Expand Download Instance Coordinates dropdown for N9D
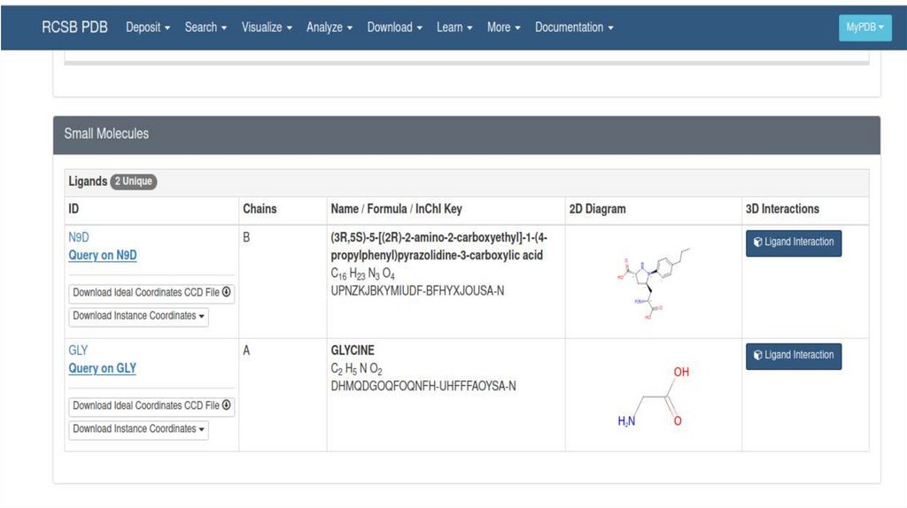 click(x=138, y=316)
